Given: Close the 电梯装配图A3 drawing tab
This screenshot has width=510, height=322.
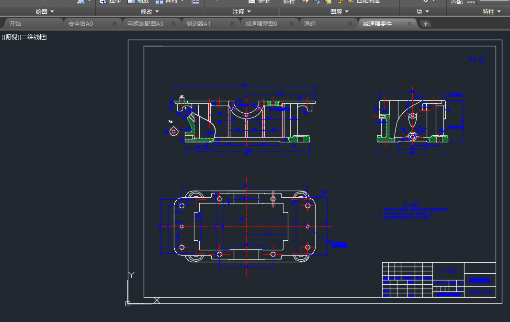Looking at the screenshot, I should coord(173,23).
